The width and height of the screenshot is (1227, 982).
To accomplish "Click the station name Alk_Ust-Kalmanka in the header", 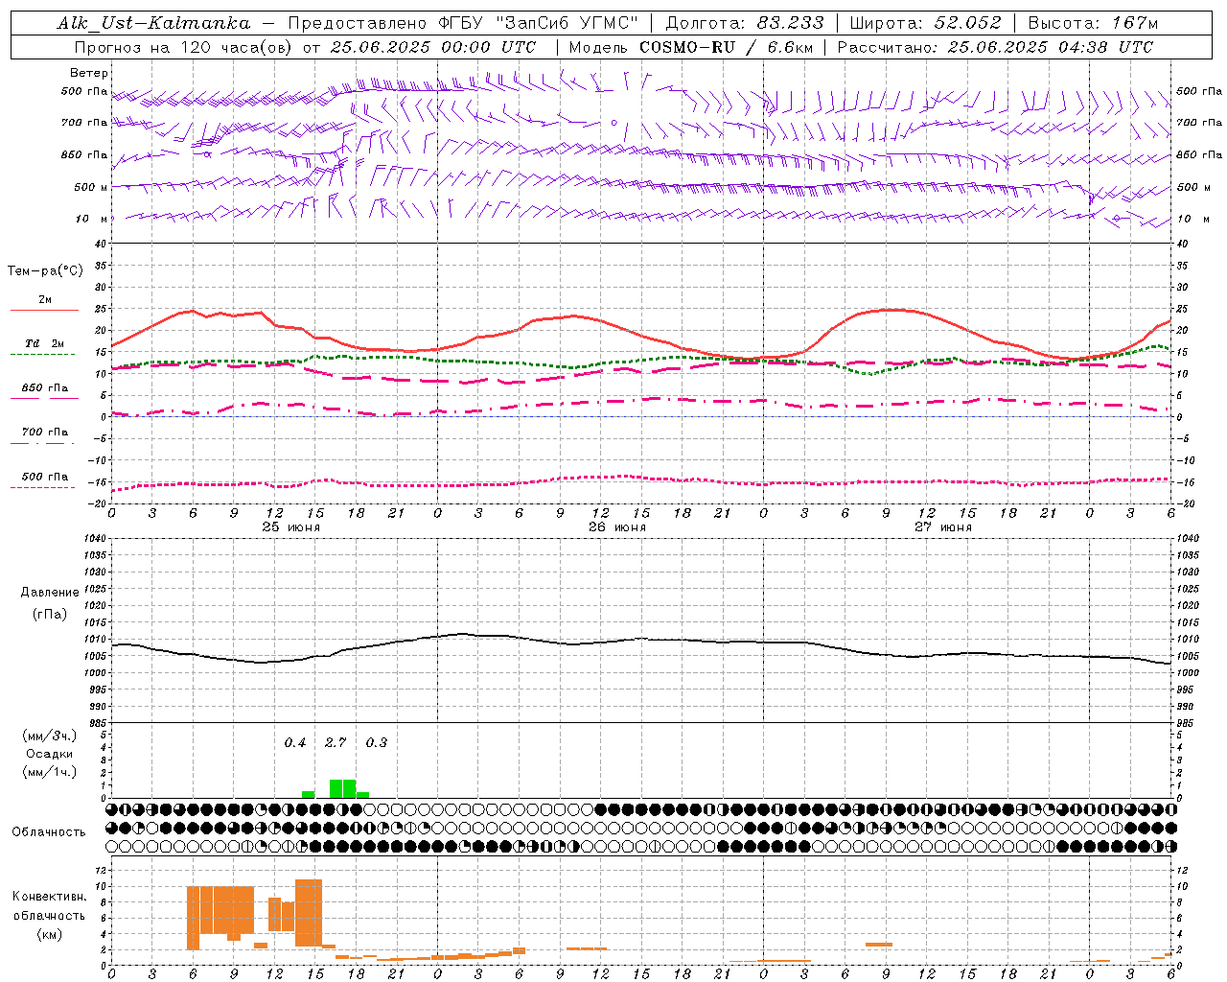I will (x=153, y=23).
